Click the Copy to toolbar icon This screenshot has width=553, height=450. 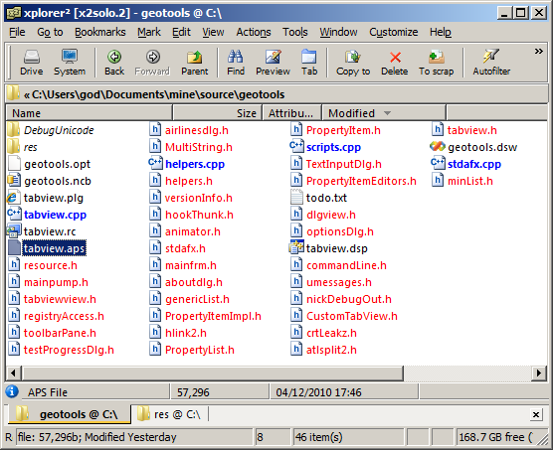pos(353,57)
